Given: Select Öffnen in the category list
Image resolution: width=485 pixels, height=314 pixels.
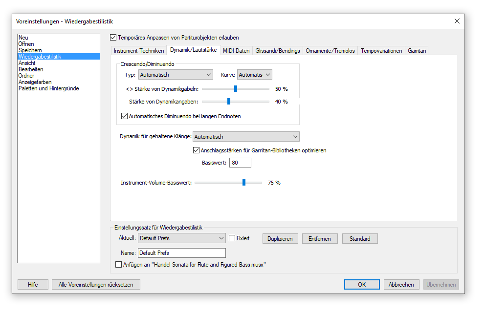Looking at the screenshot, I should [59, 44].
